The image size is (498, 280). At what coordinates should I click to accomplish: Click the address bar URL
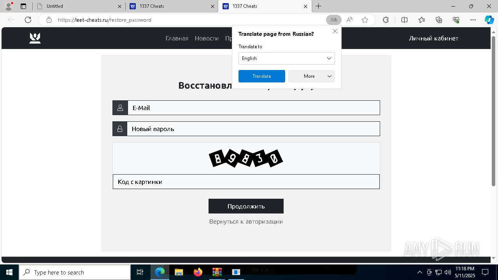tap(105, 20)
